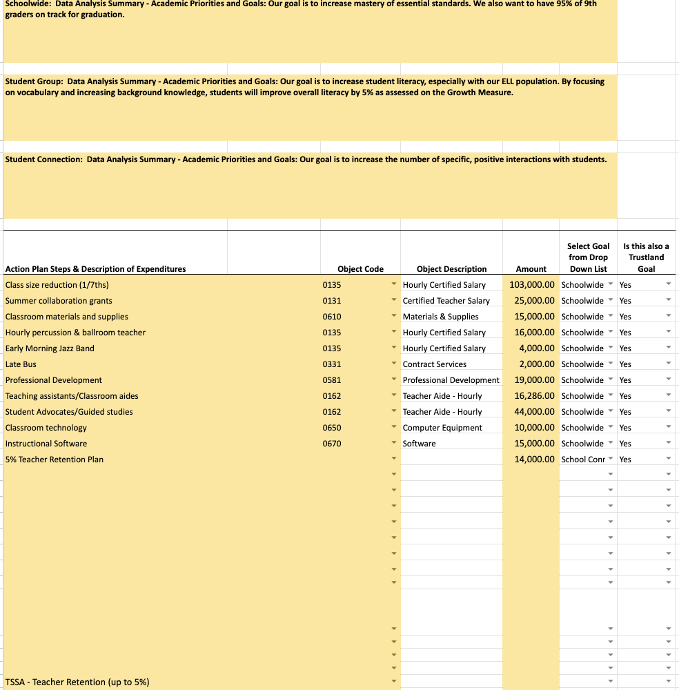679x690 pixels.
Task: Open Trustland Goal dropdown for 5% Teacher Retention Plan
Action: [x=669, y=459]
